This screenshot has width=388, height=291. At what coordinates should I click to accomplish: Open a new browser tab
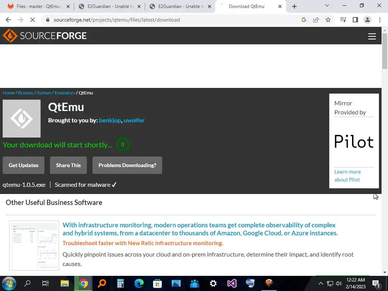(x=294, y=6)
